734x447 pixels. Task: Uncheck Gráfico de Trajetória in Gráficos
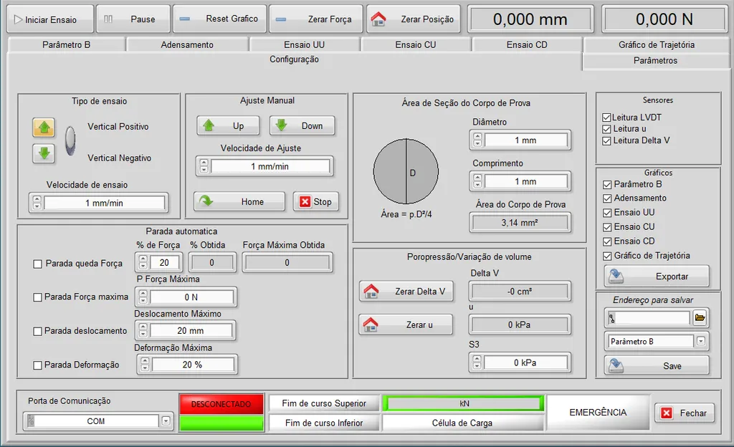[608, 256]
